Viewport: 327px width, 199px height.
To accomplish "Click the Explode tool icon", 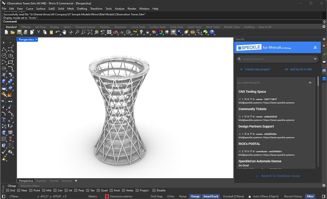I will [x=10, y=94].
